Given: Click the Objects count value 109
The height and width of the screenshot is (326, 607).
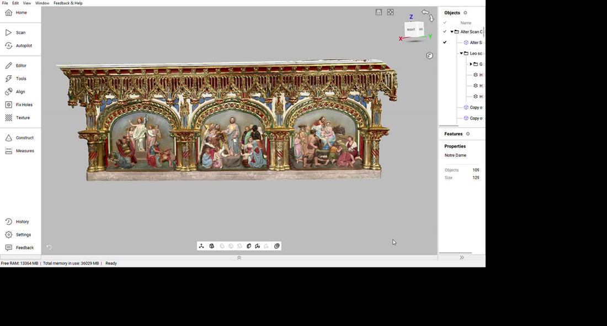Looking at the screenshot, I should click(x=476, y=170).
